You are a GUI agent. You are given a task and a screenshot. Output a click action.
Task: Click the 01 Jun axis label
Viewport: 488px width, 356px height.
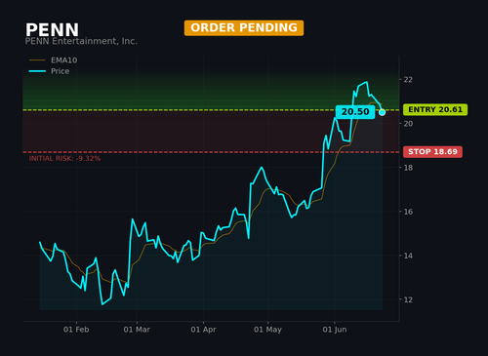(335, 330)
